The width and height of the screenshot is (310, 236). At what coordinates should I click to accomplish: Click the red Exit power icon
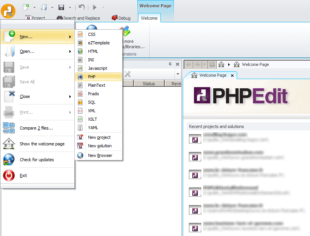coord(9,175)
